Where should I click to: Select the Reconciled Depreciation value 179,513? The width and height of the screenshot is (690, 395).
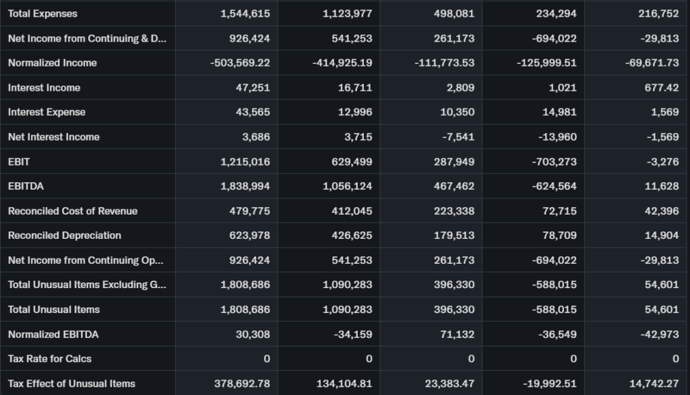tap(454, 236)
